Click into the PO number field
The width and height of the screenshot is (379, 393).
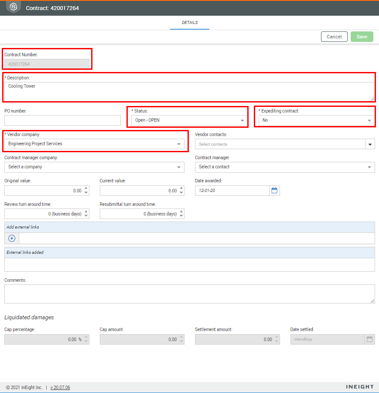[x=62, y=120]
